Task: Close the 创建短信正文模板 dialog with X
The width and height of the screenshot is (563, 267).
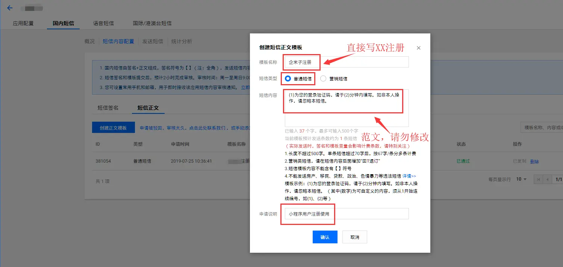Action: (418, 48)
